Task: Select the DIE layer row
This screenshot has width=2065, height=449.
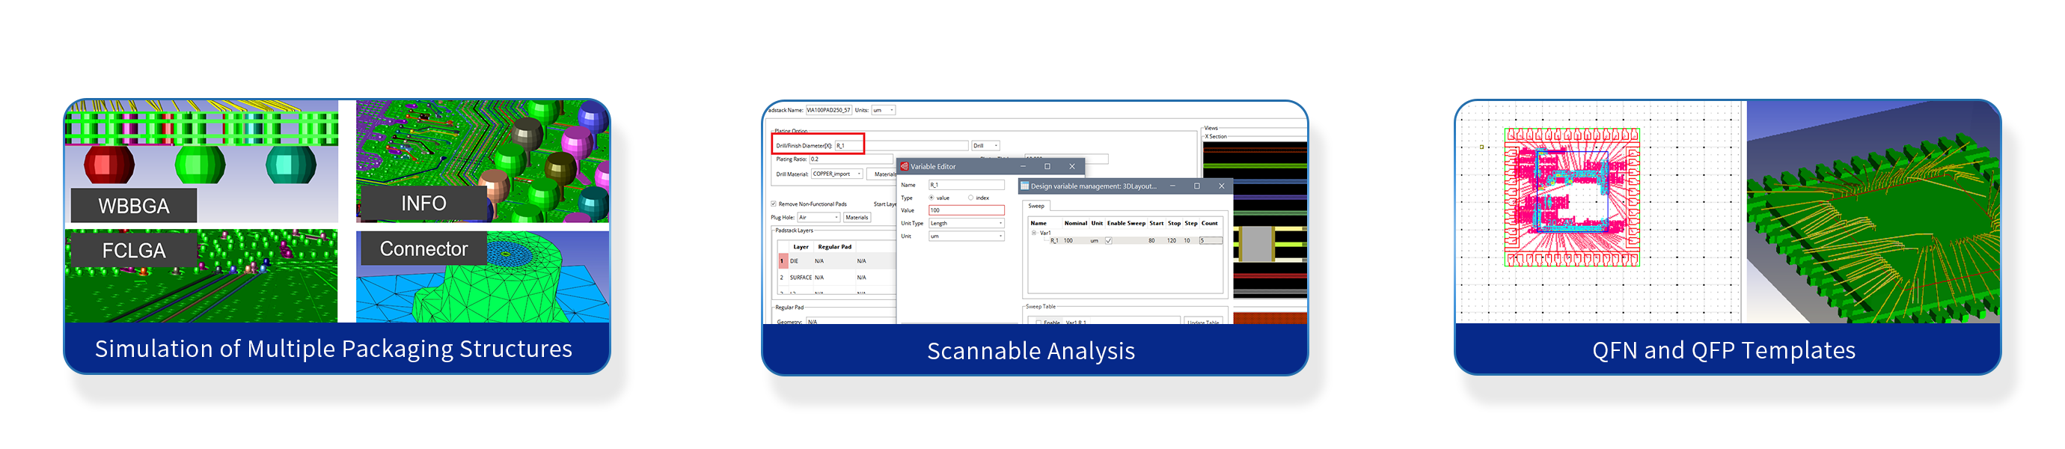Action: tap(837, 261)
